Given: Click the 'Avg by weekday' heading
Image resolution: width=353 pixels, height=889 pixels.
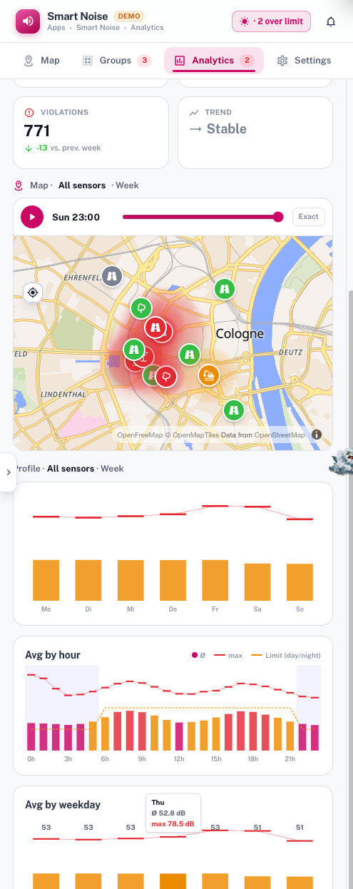Looking at the screenshot, I should pos(63,805).
